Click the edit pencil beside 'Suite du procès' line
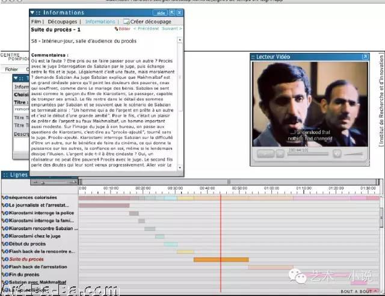The width and height of the screenshot is (385, 296). [2, 259]
